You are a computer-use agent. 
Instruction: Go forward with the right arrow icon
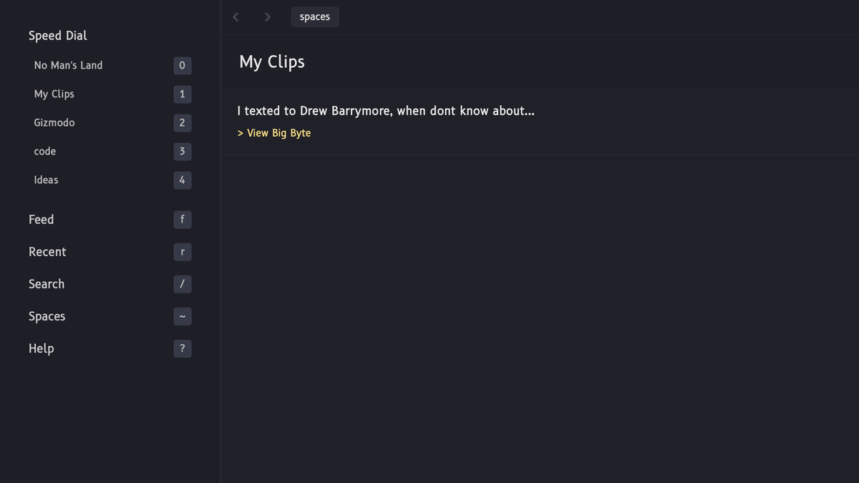point(267,16)
